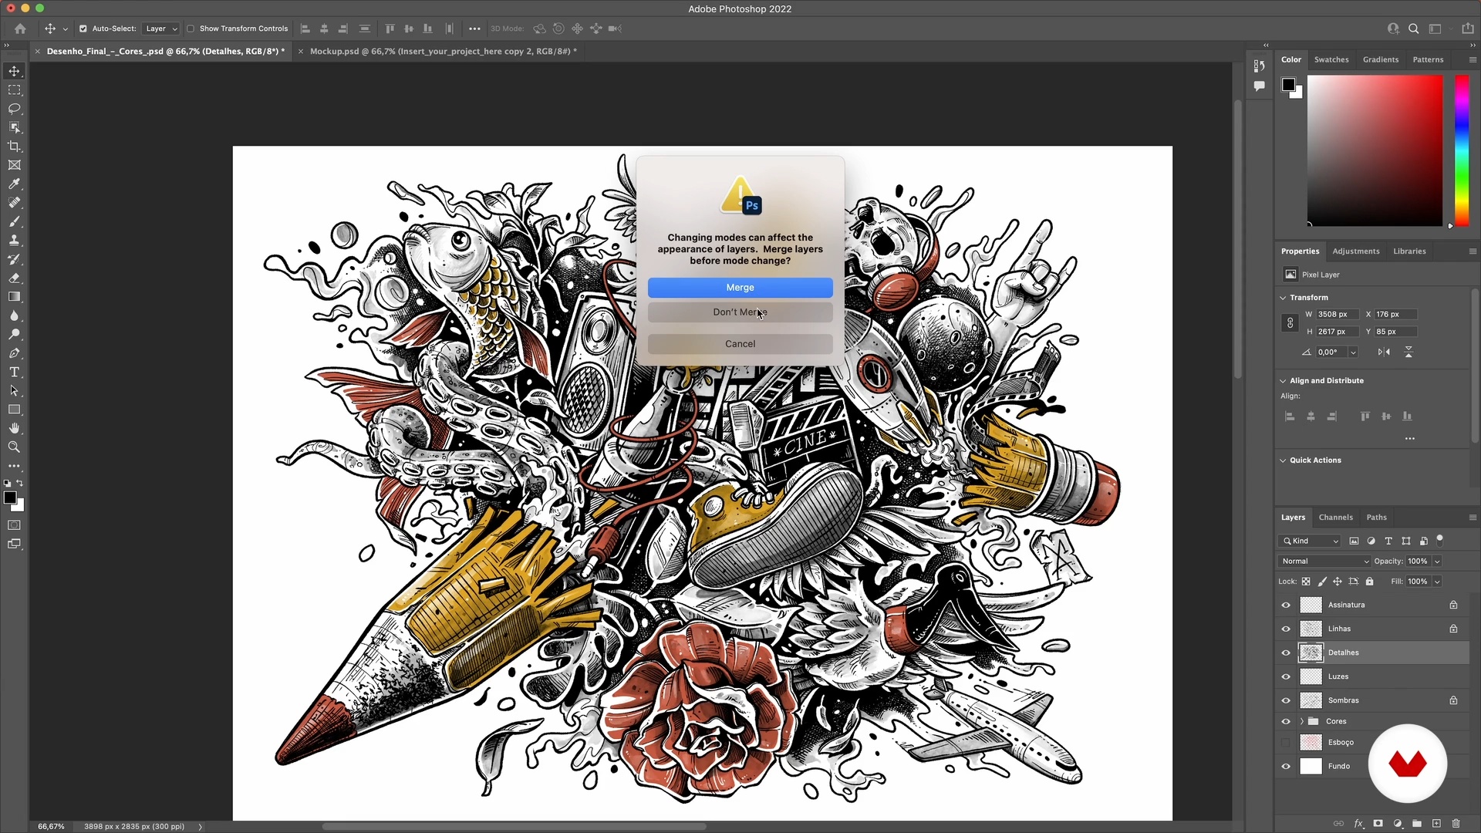Select the Hand tool
The image size is (1481, 833).
(14, 428)
